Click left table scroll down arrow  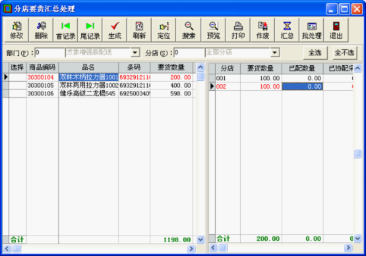point(200,240)
